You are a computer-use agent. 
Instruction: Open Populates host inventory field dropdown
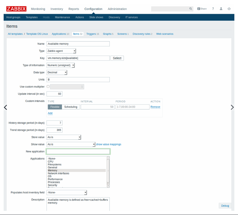pyautogui.click(x=67, y=193)
